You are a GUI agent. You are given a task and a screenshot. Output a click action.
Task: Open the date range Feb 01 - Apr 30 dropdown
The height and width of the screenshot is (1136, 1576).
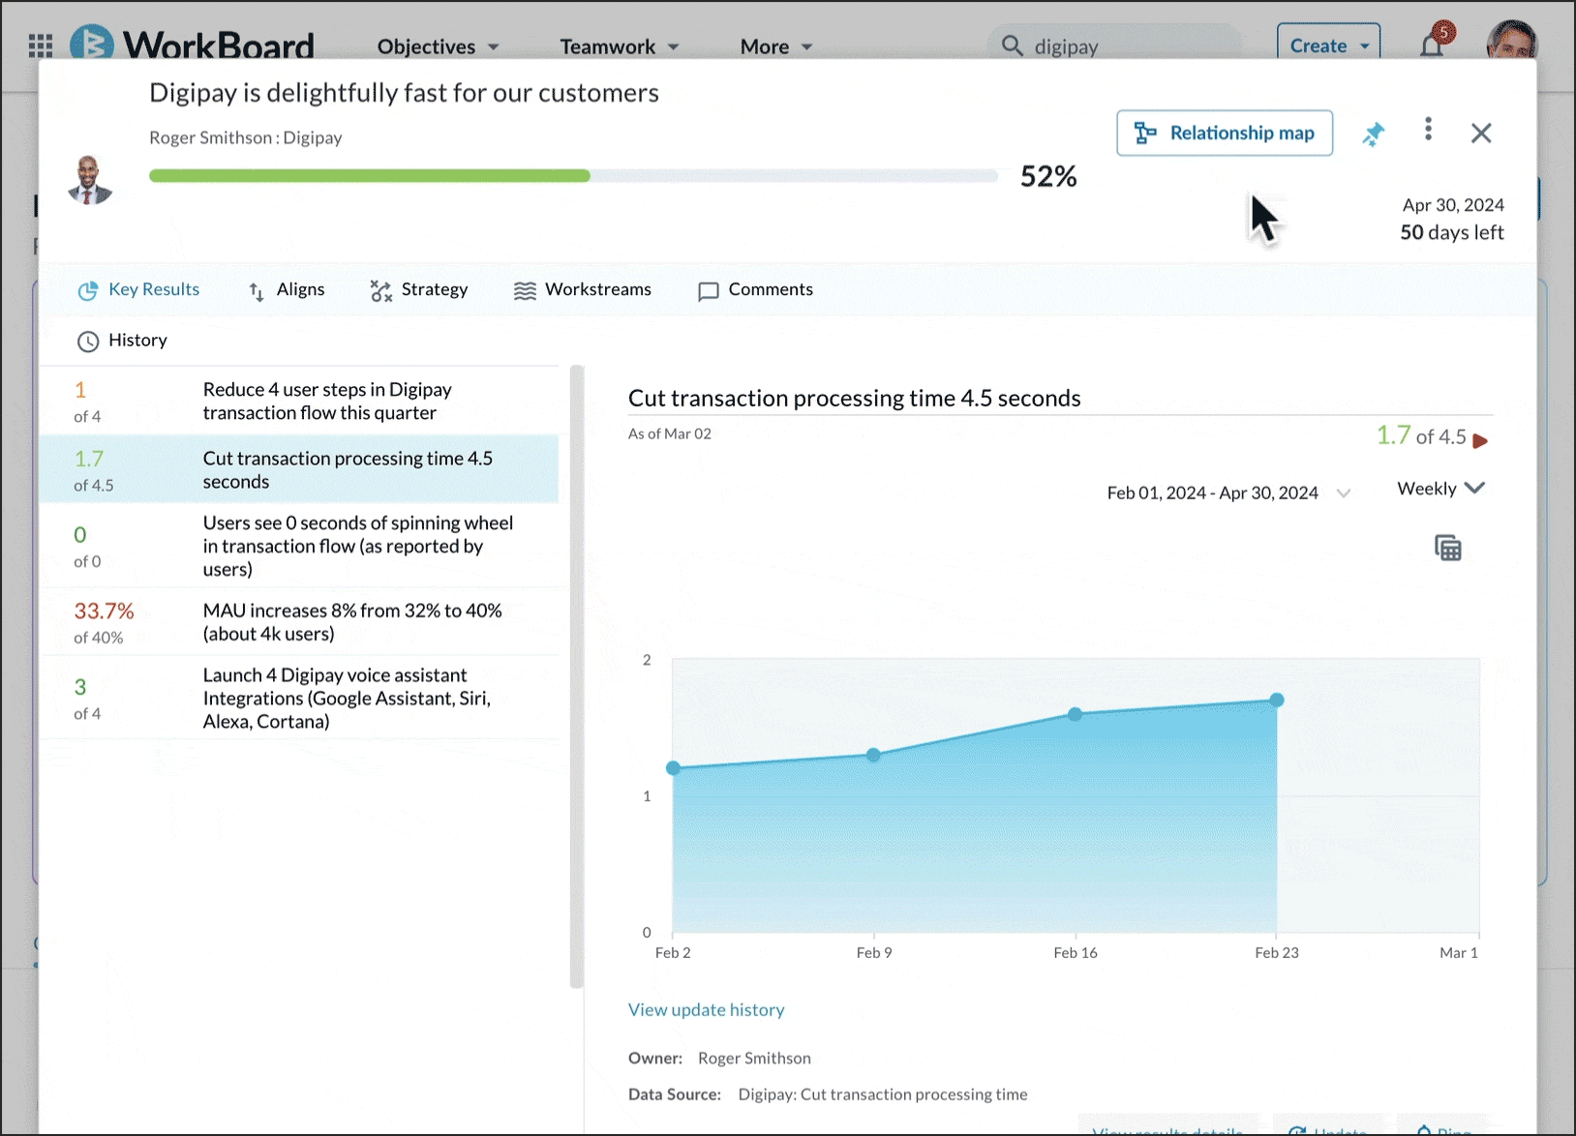click(x=1228, y=493)
